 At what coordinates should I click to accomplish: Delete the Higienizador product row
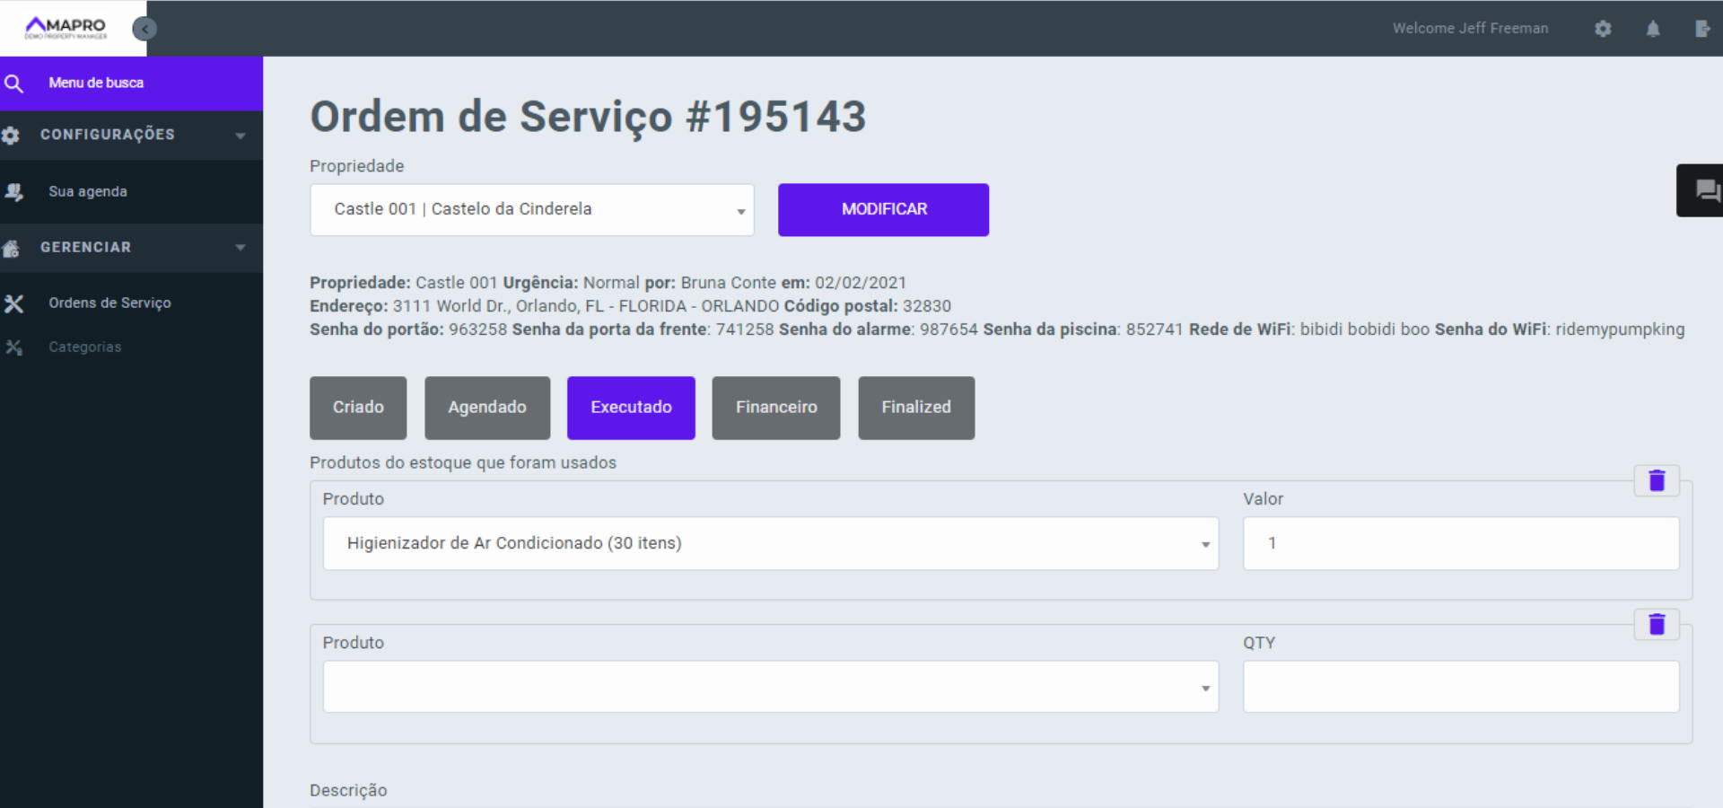pos(1657,481)
